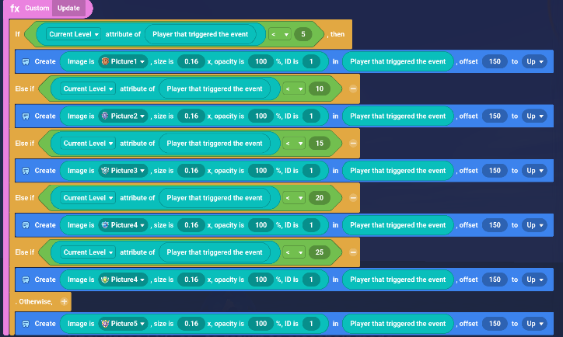Screen dimensions: 563x337
Task: Open Picture4 dropdown under the less-than-20 condition
Action: (123, 225)
